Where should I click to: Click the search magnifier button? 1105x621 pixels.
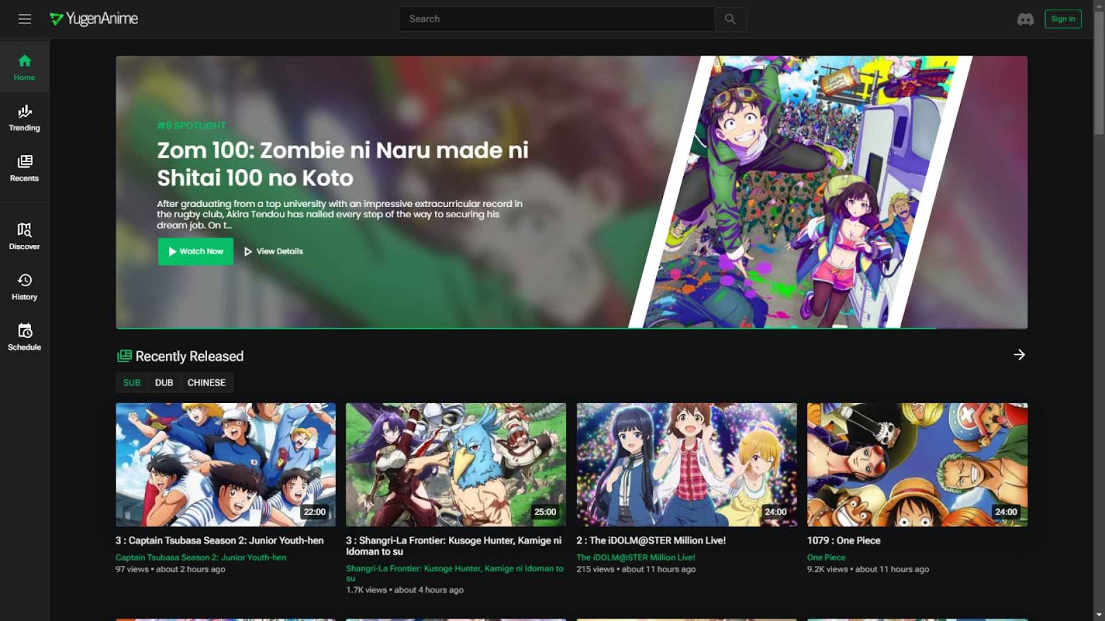pos(730,19)
